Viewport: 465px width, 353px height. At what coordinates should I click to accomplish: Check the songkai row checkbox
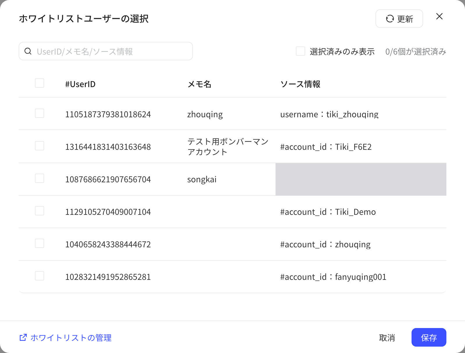(x=40, y=178)
